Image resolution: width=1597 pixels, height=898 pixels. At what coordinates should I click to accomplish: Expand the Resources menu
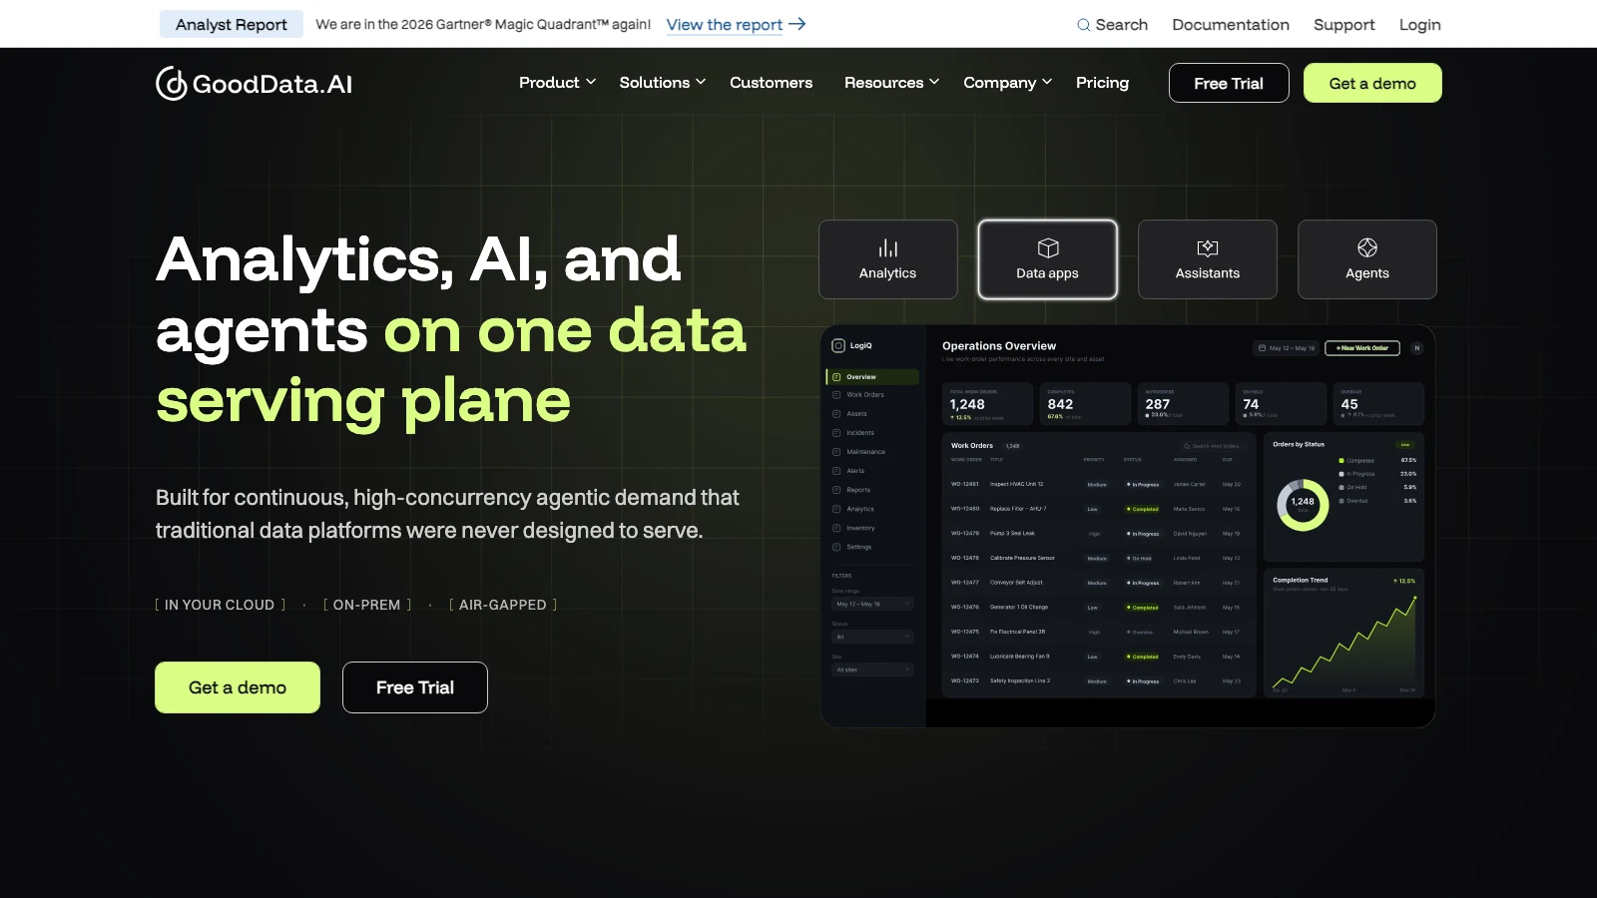[x=891, y=83]
